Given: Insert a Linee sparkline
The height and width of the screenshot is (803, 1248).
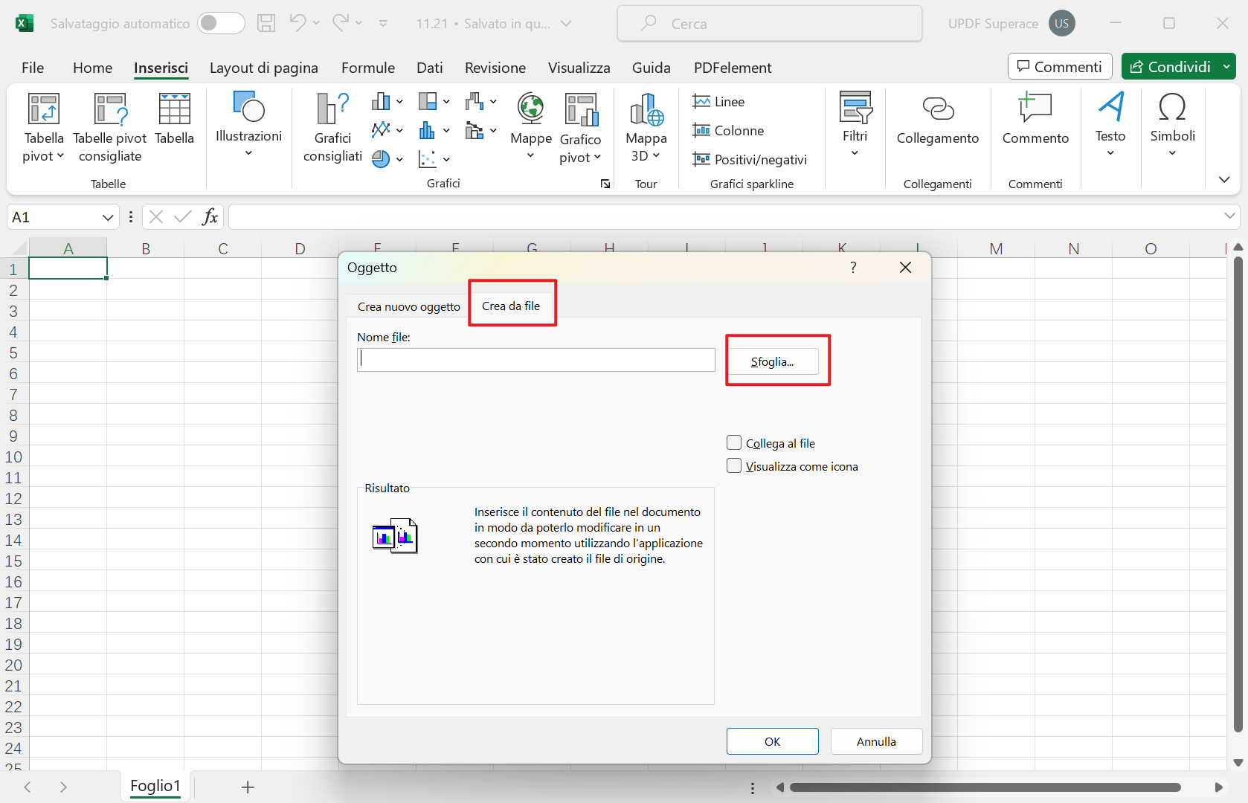Looking at the screenshot, I should (x=718, y=102).
